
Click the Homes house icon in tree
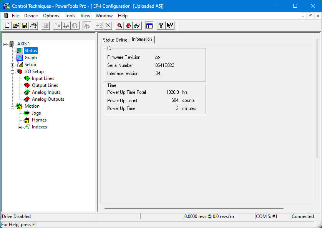tap(27, 120)
